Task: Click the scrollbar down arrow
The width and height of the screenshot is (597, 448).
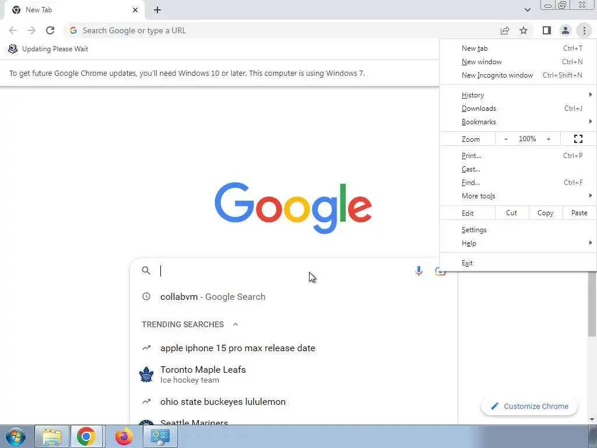Action: pos(592,419)
